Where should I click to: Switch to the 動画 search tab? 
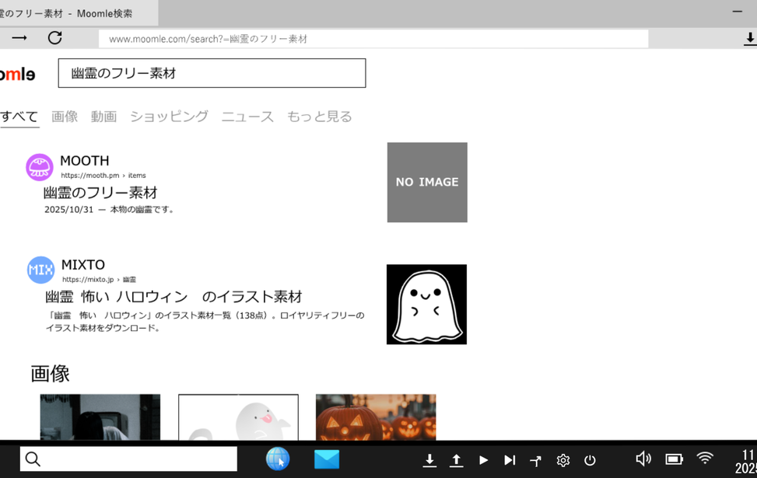(103, 117)
